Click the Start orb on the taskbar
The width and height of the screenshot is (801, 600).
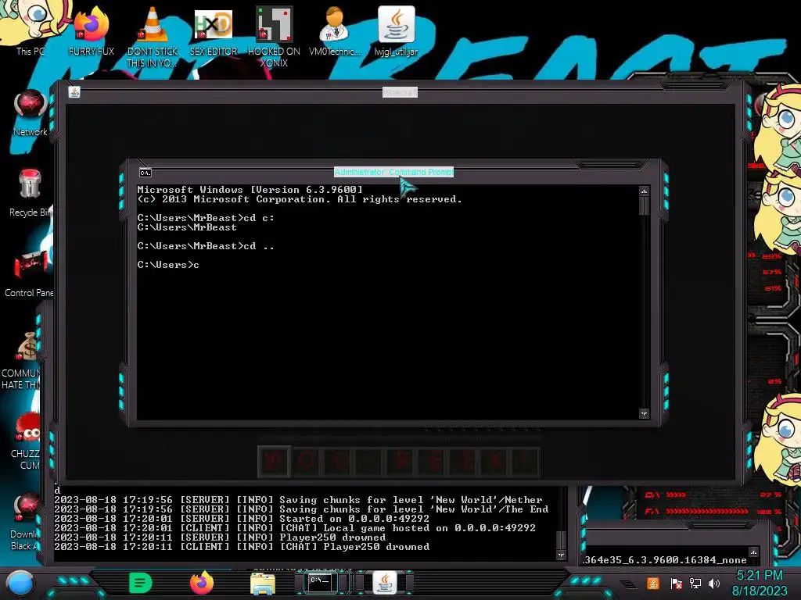20,583
